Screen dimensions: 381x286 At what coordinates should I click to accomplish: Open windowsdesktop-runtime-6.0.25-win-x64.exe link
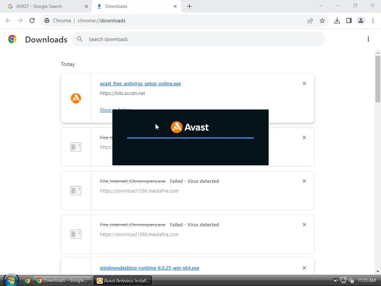(150, 268)
